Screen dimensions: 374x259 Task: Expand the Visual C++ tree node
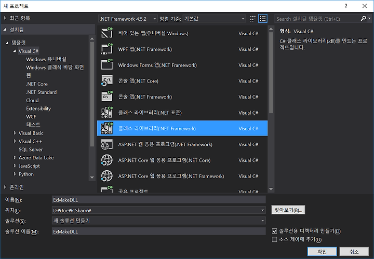tap(15, 141)
